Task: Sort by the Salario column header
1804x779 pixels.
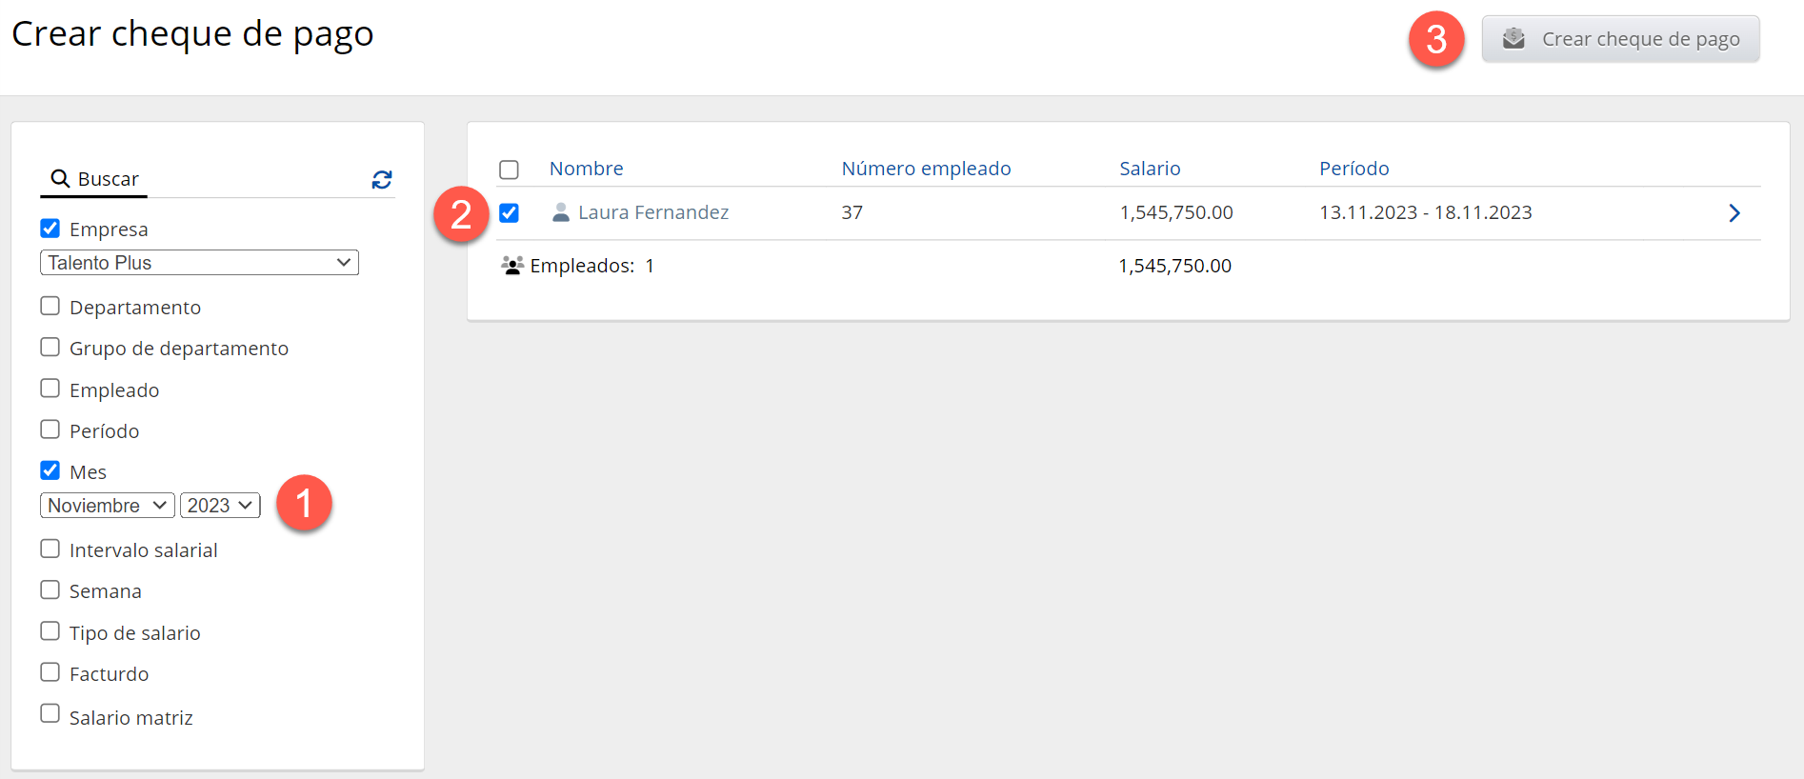Action: 1150,169
